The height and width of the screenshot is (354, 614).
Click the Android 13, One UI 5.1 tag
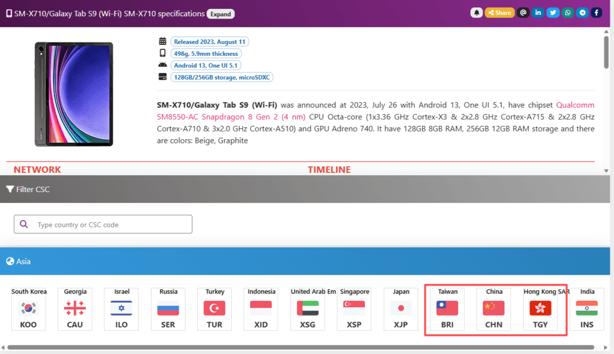pos(206,65)
